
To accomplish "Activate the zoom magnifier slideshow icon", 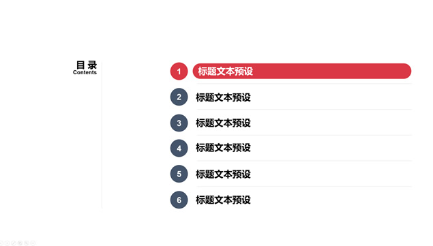I will tap(26, 243).
